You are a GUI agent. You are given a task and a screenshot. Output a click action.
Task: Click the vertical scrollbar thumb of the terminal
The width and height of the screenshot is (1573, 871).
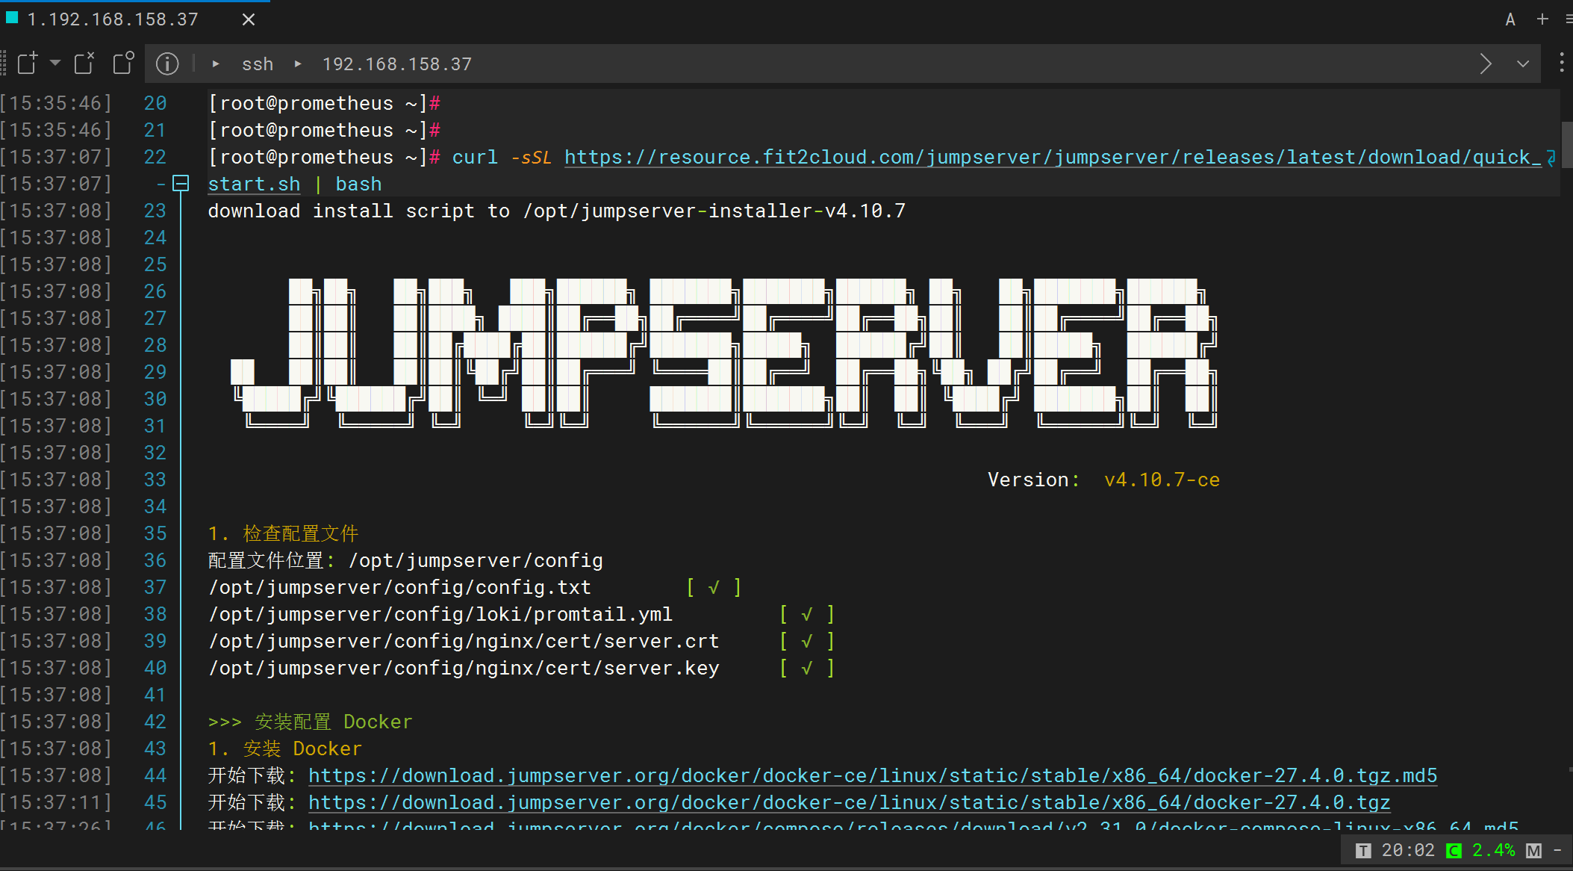click(1567, 143)
